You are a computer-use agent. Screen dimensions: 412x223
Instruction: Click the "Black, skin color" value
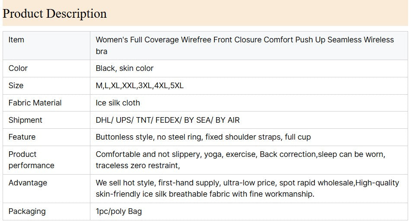pyautogui.click(x=125, y=68)
